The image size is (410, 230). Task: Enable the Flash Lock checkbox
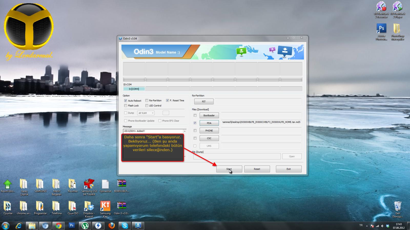[x=126, y=105]
